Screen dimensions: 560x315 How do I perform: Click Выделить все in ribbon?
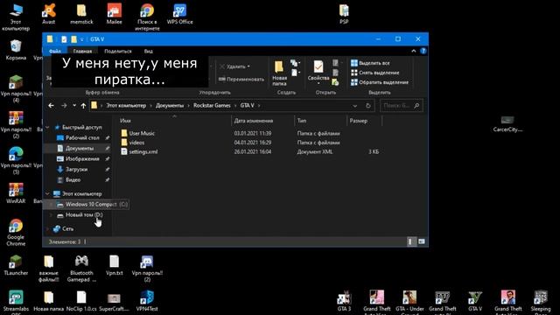370,63
